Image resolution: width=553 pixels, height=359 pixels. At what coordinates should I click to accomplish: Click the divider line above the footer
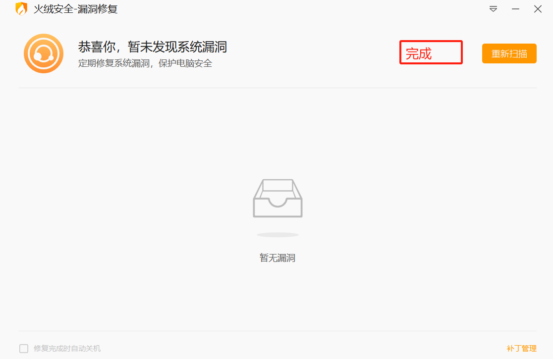(277, 331)
